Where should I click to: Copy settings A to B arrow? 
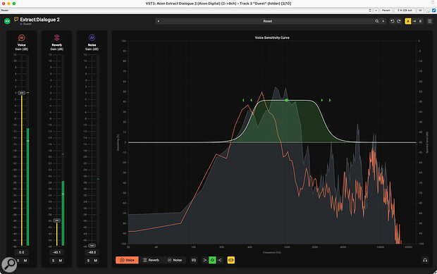pos(414,21)
